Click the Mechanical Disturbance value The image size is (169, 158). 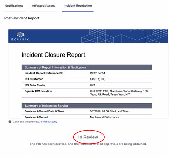pyautogui.click(x=104, y=117)
